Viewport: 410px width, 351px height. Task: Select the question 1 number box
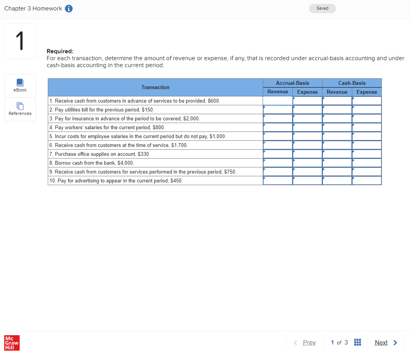point(20,40)
